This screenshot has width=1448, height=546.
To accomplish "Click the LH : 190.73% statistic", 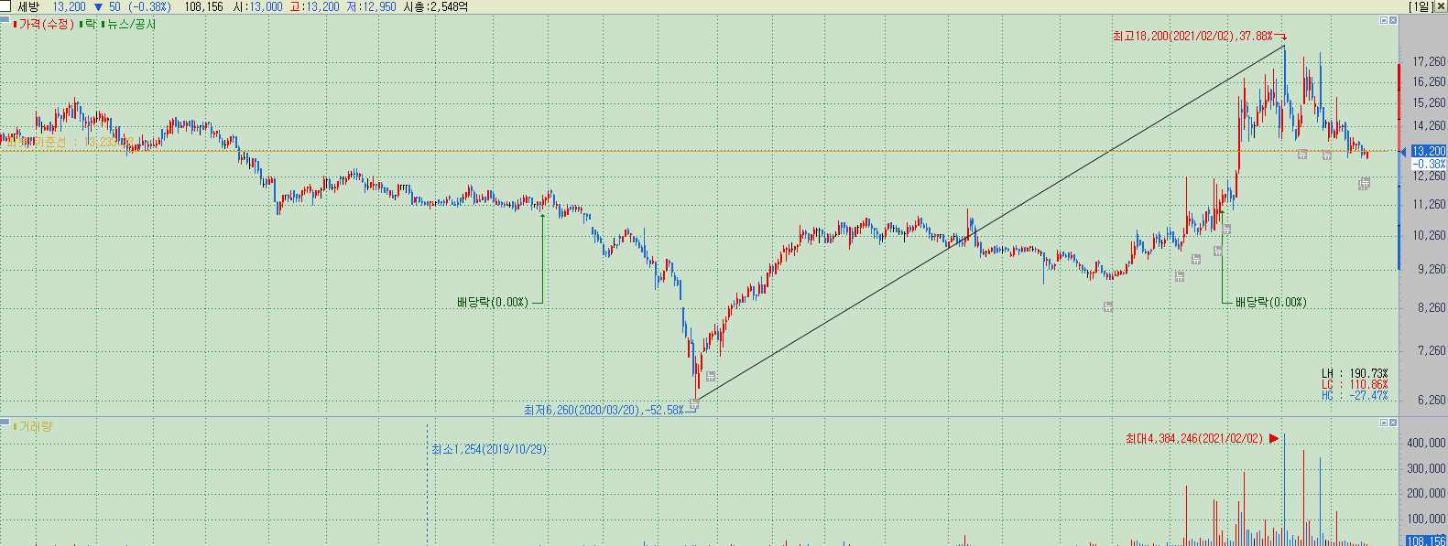I will click(x=1355, y=373).
